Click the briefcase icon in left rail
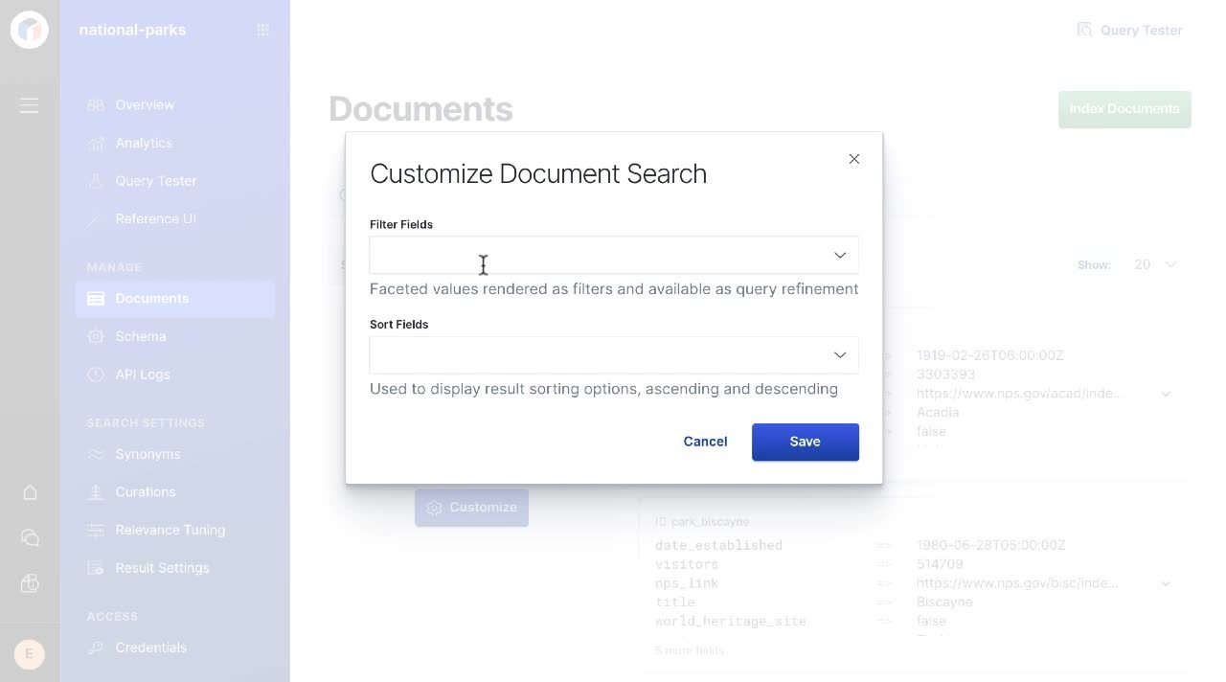 (x=30, y=583)
